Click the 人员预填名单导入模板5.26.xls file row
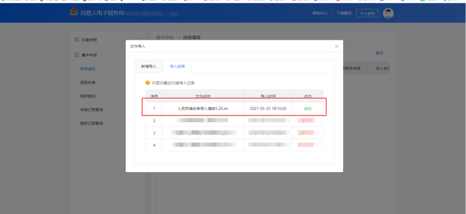Viewport: 466px width, 214px height. (202, 109)
